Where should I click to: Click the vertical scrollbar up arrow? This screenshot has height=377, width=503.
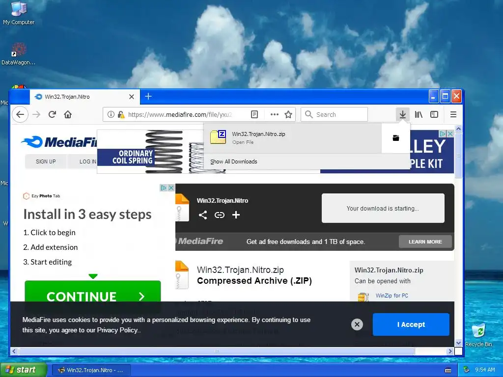[458, 129]
